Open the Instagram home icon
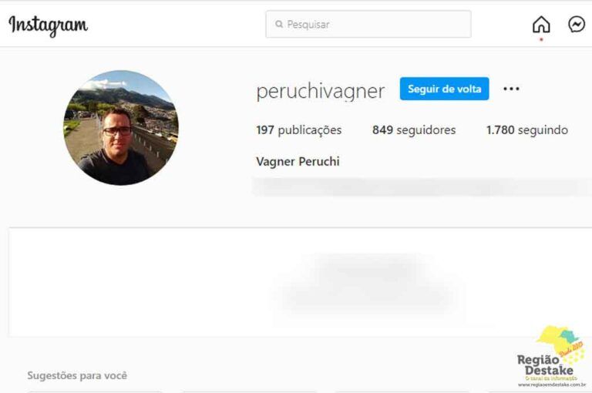 click(x=541, y=25)
